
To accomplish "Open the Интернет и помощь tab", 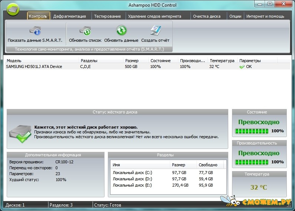I will [x=265, y=16].
